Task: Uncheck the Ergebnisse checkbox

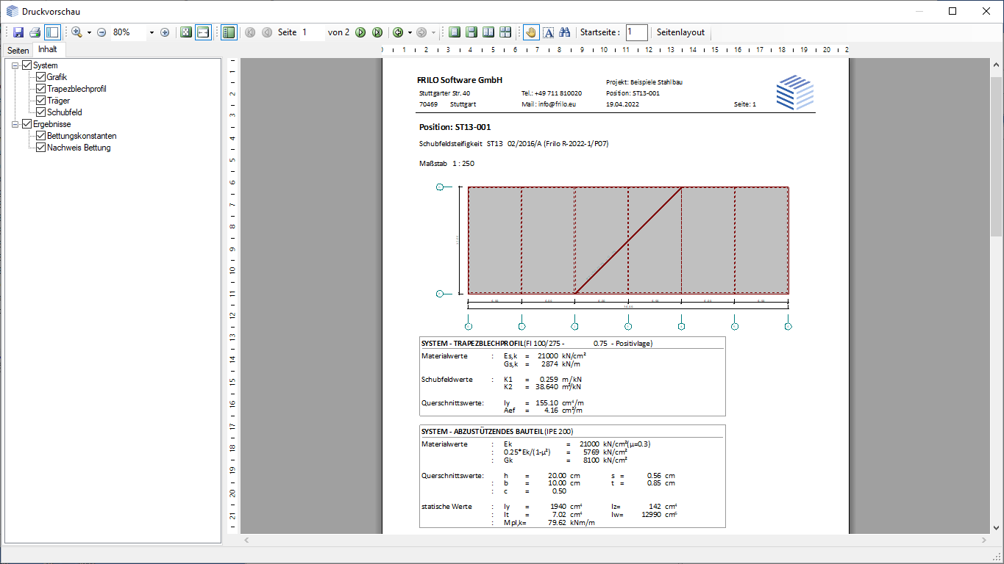Action: (27, 124)
